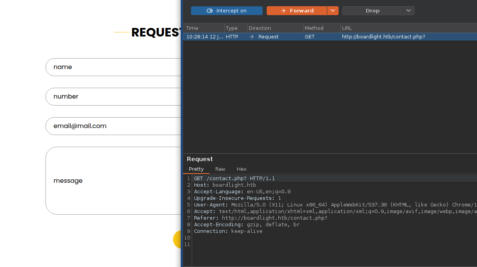
Task: Switch to the Pretty tab
Action: click(x=196, y=169)
